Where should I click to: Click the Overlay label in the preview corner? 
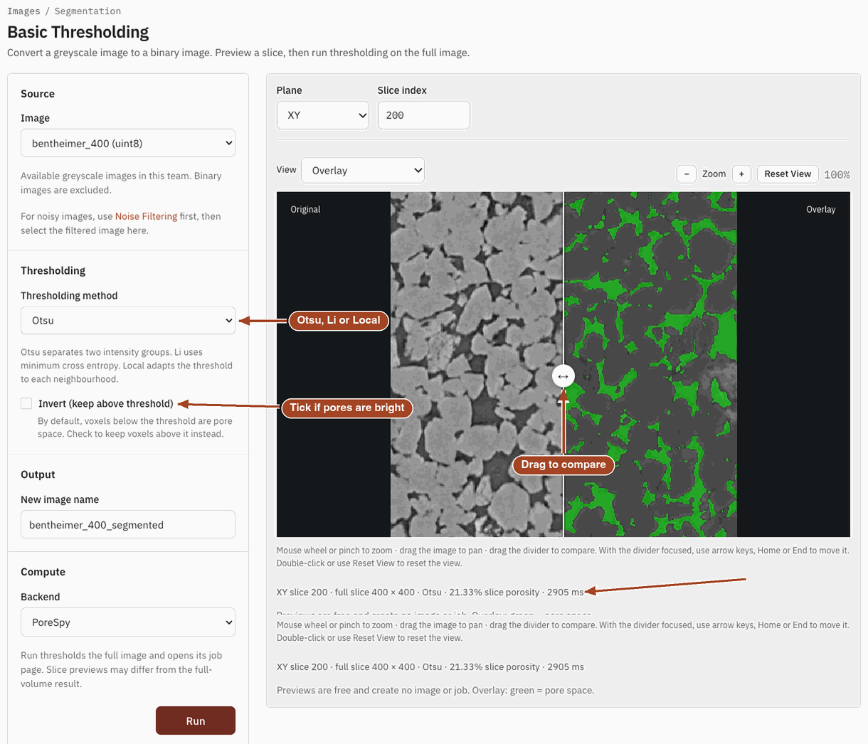pos(821,209)
